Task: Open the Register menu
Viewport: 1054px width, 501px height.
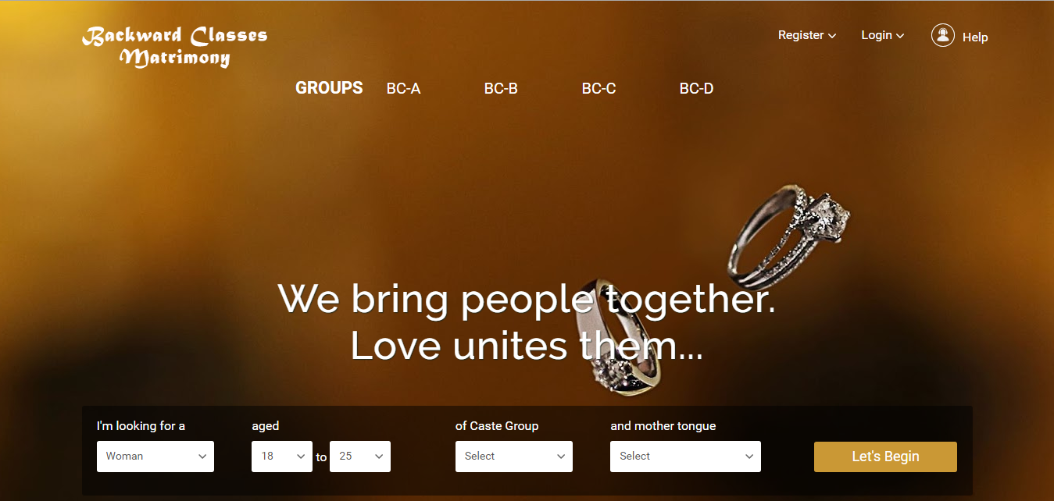Action: pyautogui.click(x=807, y=35)
